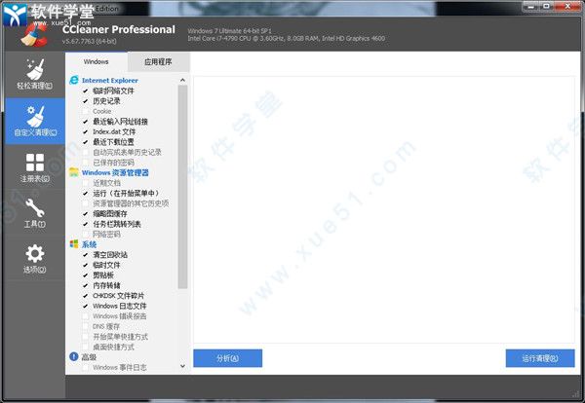Click the Internet Explorer section icon
Image resolution: width=585 pixels, height=403 pixels.
click(x=74, y=80)
